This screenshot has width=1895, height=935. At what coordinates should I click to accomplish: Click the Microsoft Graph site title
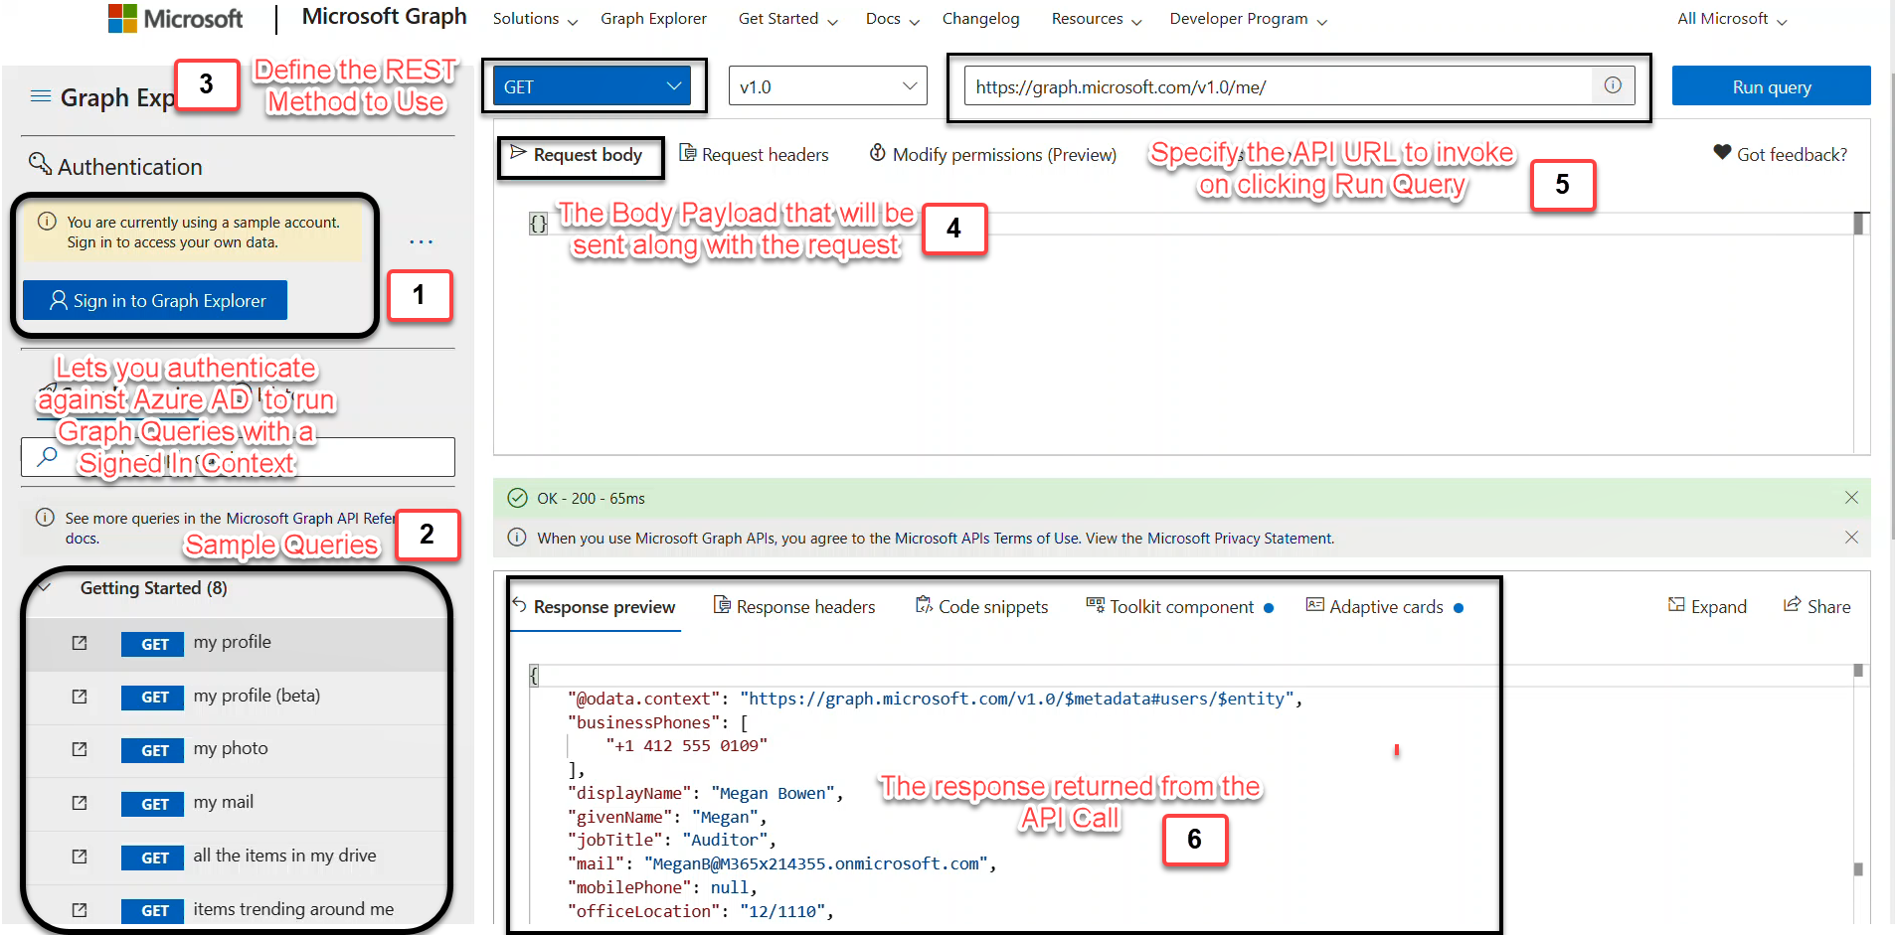pos(384,17)
